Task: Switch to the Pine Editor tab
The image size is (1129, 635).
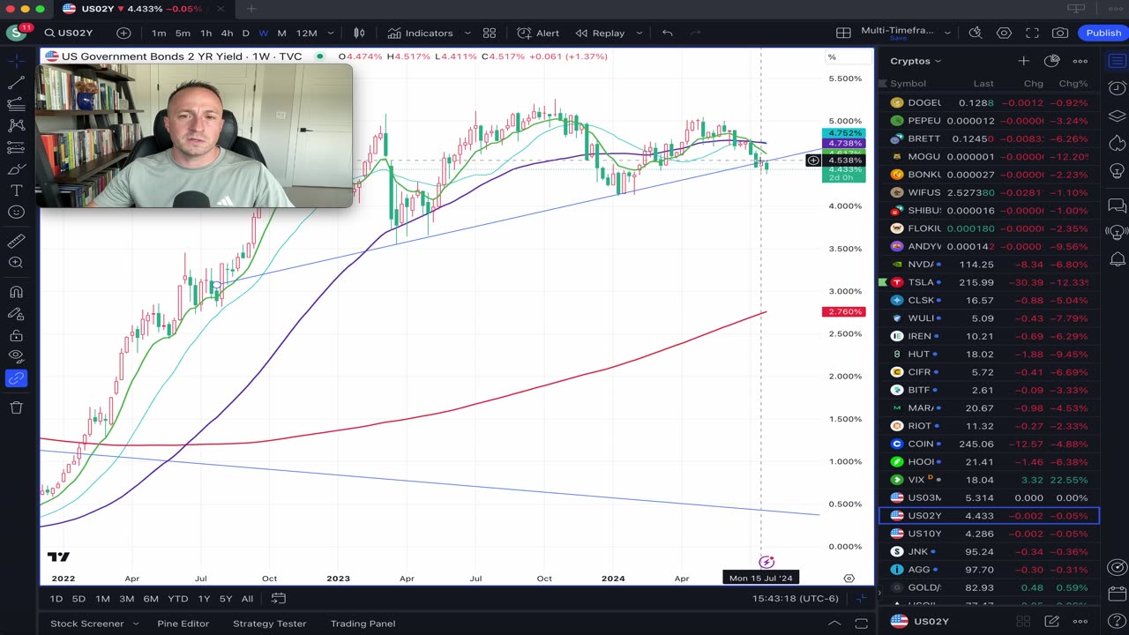Action: [x=183, y=624]
